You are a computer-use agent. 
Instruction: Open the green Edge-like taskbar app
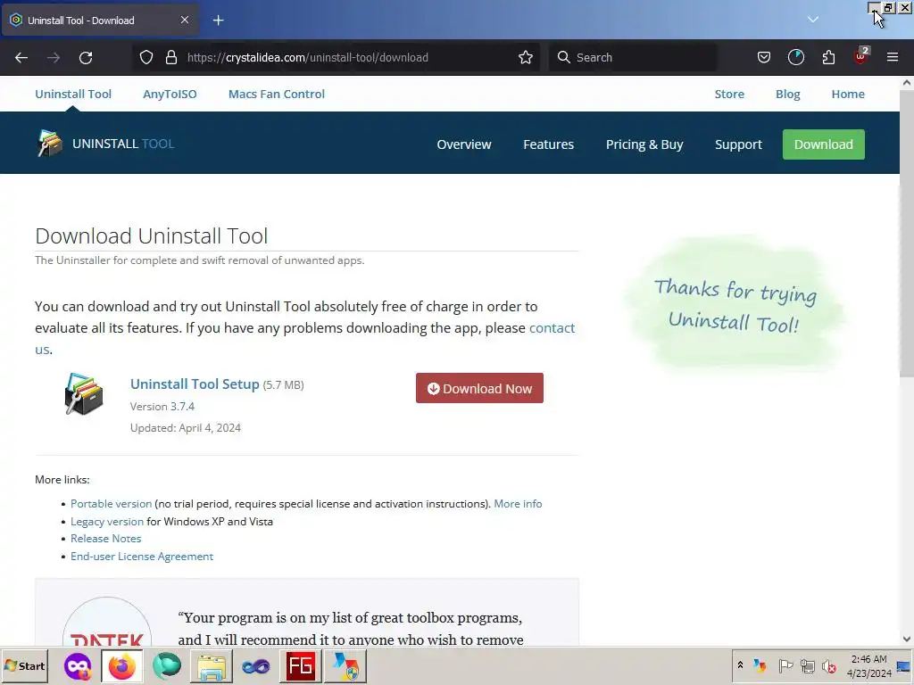tap(167, 665)
